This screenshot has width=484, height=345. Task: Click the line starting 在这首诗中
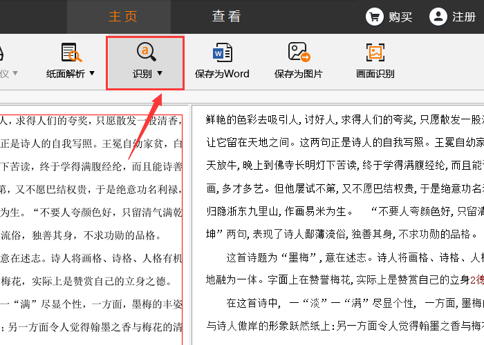(355, 303)
